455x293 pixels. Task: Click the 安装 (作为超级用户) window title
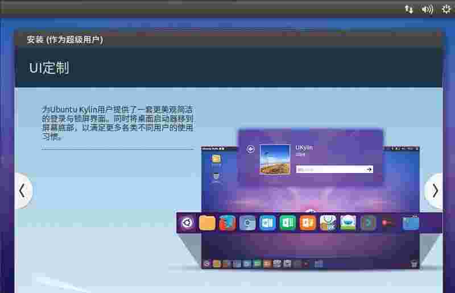(65, 40)
